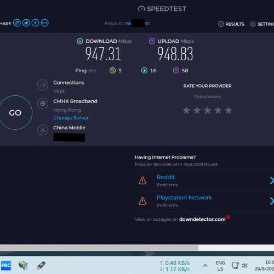This screenshot has width=274, height=274.
Task: Open the globe computer taskbar icon
Action: [x=23, y=265]
